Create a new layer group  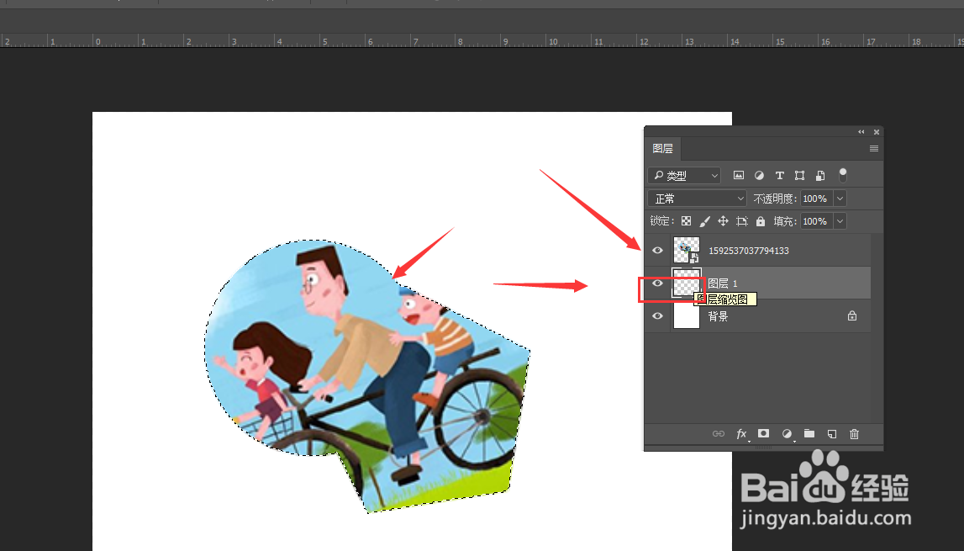point(809,433)
